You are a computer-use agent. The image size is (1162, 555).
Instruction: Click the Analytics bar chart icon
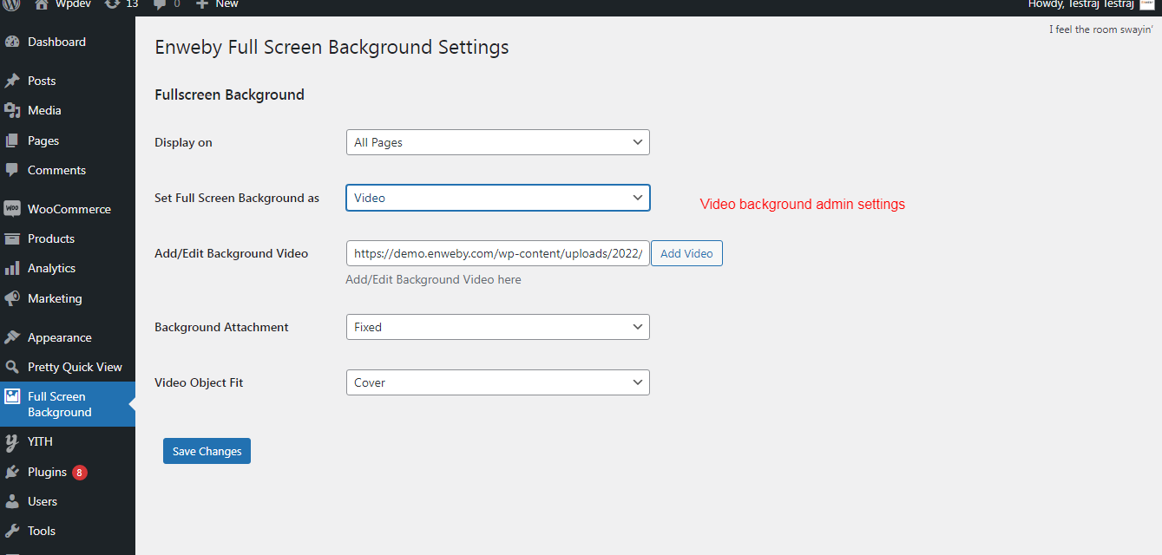12,268
